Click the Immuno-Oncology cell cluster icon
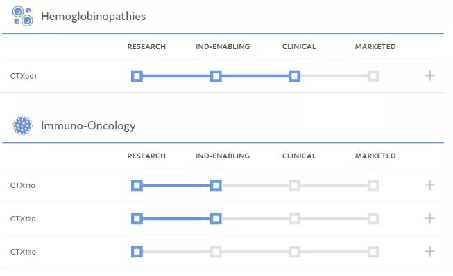The width and height of the screenshot is (453, 276). [22, 125]
